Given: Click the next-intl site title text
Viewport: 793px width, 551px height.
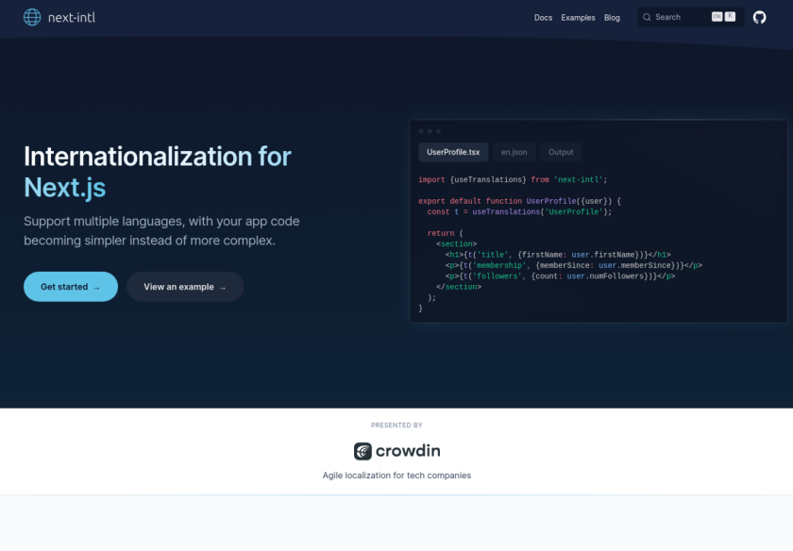Looking at the screenshot, I should coord(72,18).
